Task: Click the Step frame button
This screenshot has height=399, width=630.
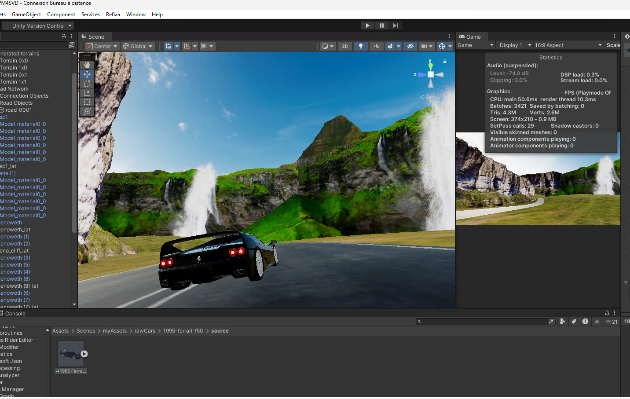Action: [396, 26]
